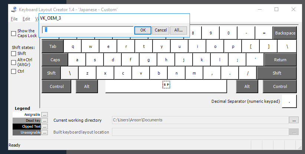The image size is (305, 154).
Task: Click the Decimal Separator period key
Action: click(289, 101)
